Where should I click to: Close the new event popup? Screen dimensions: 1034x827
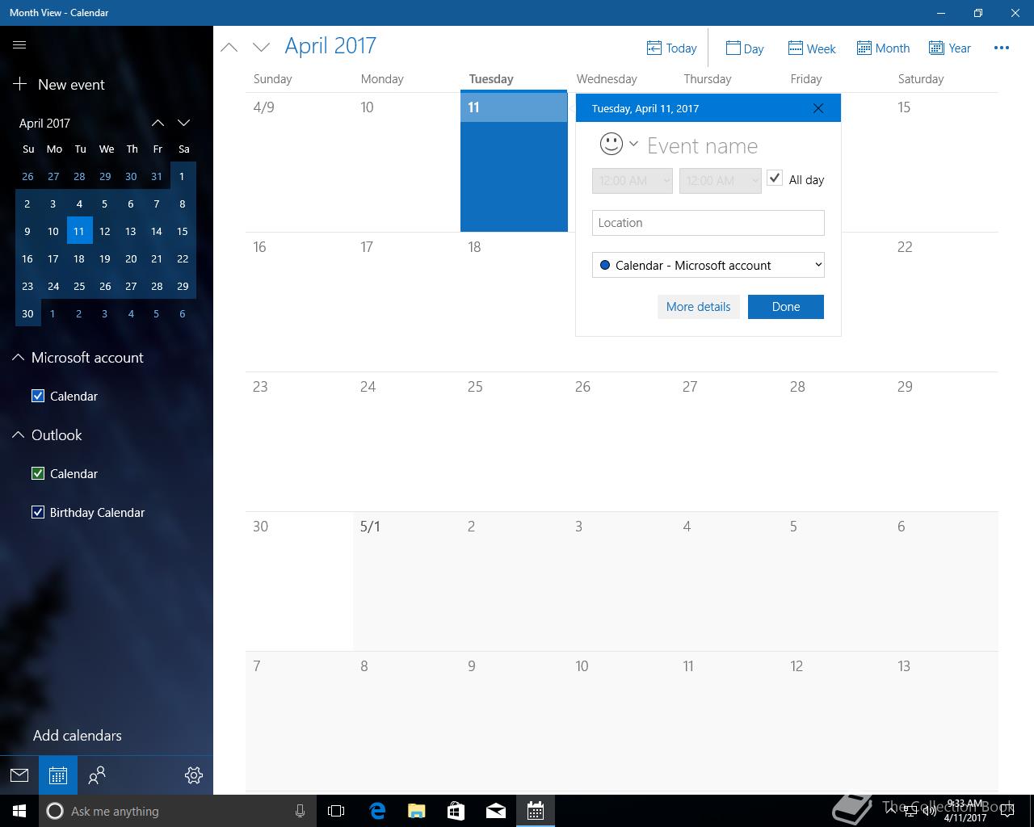(818, 108)
